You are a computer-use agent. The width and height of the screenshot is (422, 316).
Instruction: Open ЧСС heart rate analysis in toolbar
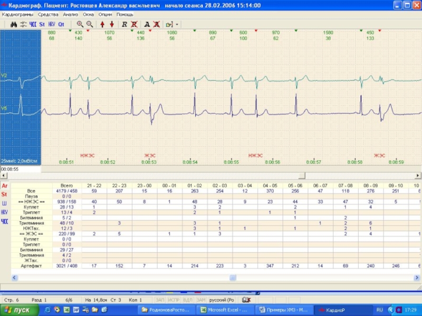pos(33,24)
